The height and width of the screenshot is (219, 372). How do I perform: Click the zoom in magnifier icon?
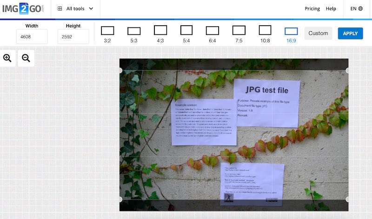point(7,58)
